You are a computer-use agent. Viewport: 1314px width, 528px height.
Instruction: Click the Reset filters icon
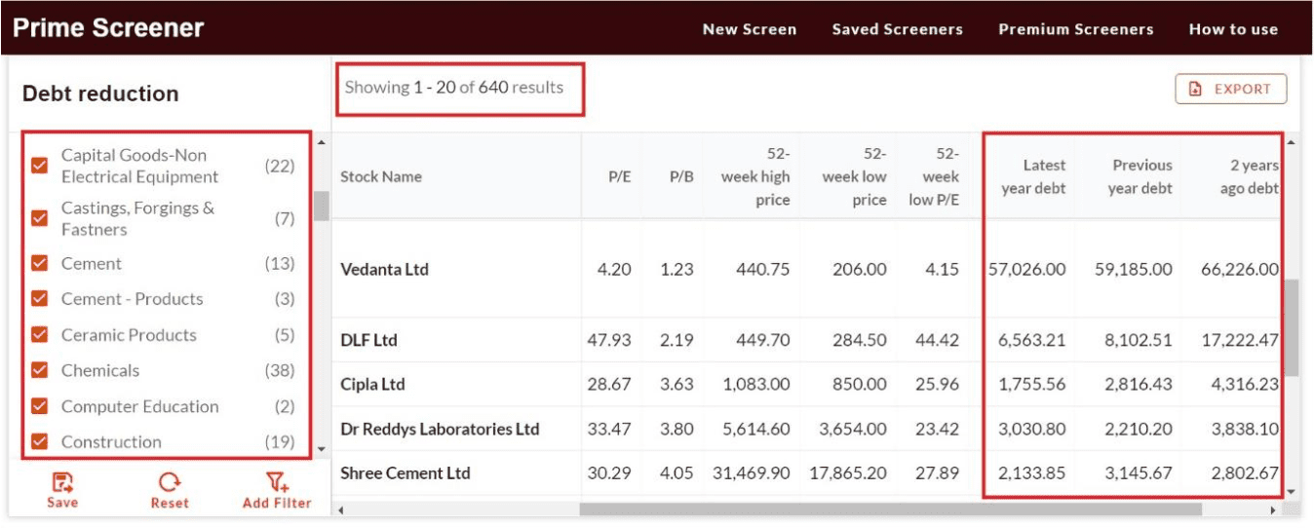(169, 483)
